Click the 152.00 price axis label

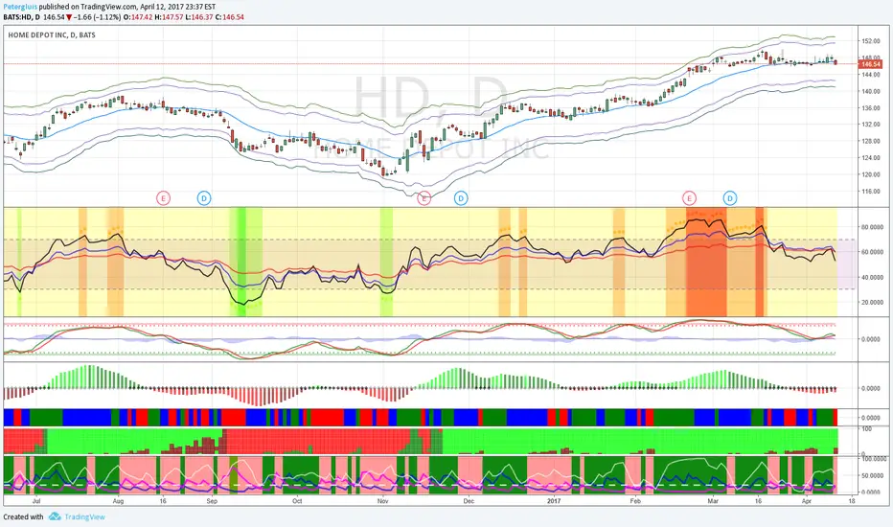(x=871, y=41)
